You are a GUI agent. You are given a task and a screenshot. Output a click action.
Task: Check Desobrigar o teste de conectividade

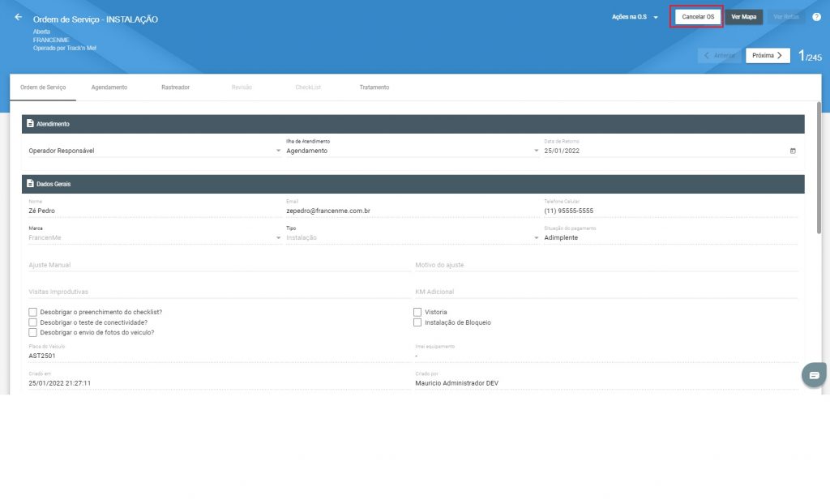pyautogui.click(x=32, y=322)
